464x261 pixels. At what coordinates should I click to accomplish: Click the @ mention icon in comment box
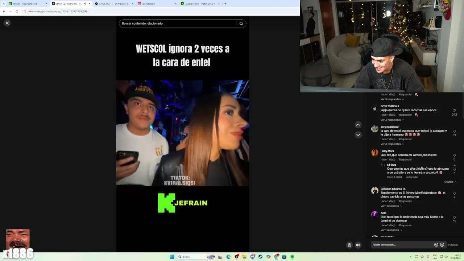(436, 245)
